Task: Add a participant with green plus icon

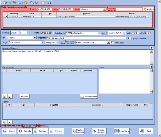Action: (x=5, y=97)
